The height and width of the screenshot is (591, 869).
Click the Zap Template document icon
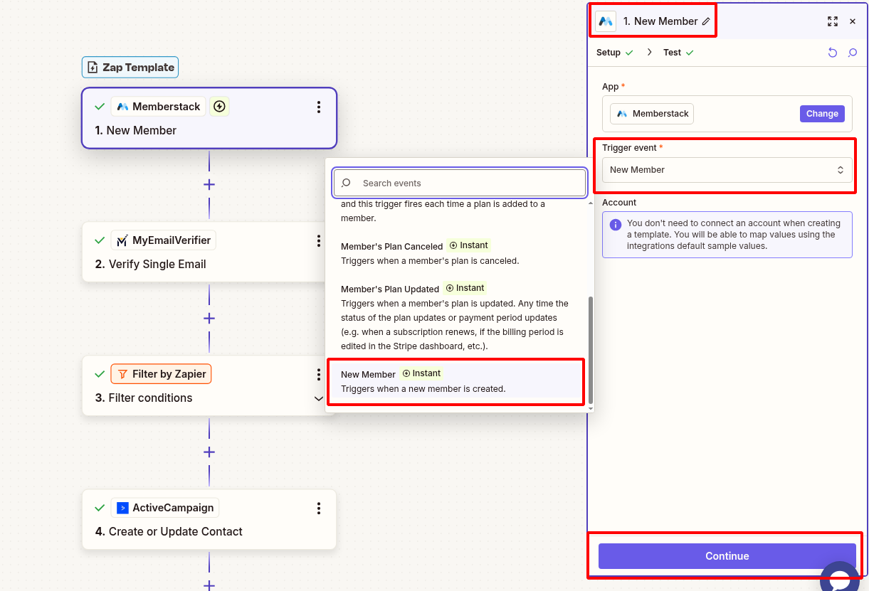point(93,67)
